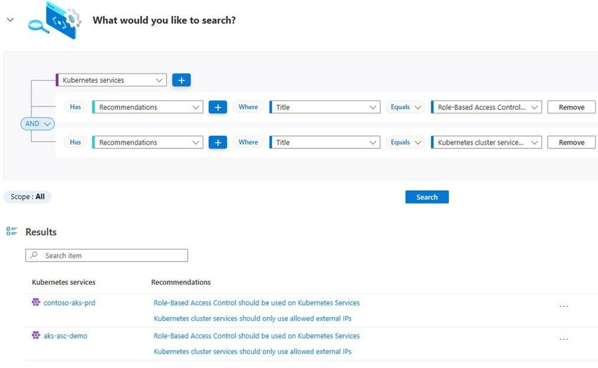
Task: Toggle the AND operator dropdown
Action: [38, 124]
